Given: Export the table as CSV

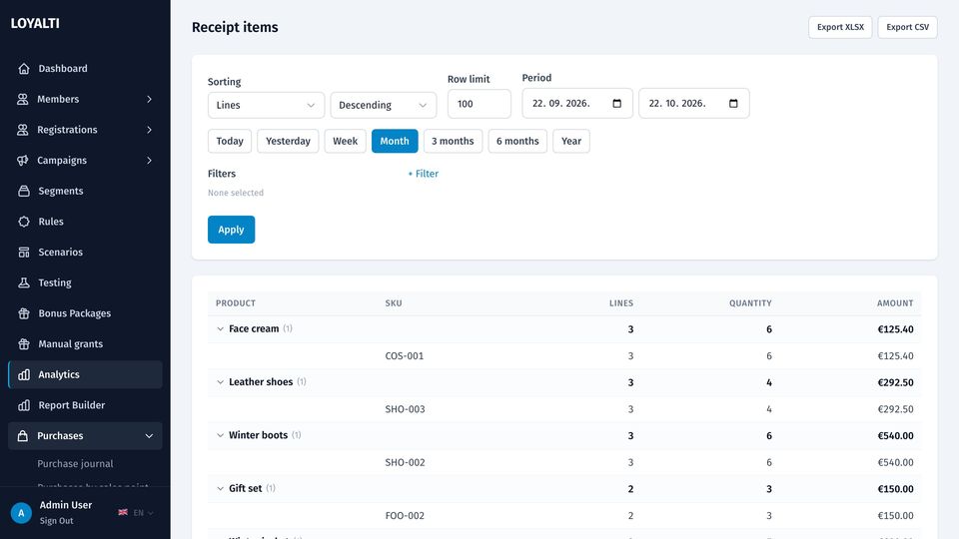Looking at the screenshot, I should point(908,28).
